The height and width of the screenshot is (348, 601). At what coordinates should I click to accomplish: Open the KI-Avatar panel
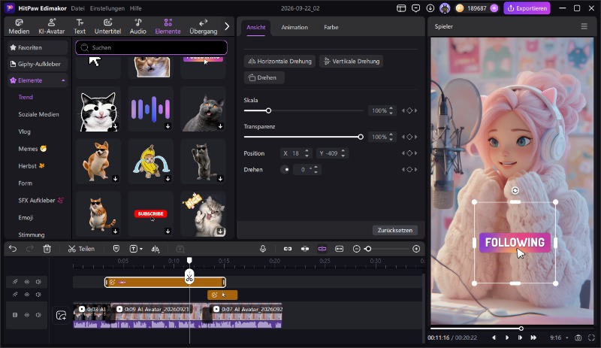coord(51,26)
